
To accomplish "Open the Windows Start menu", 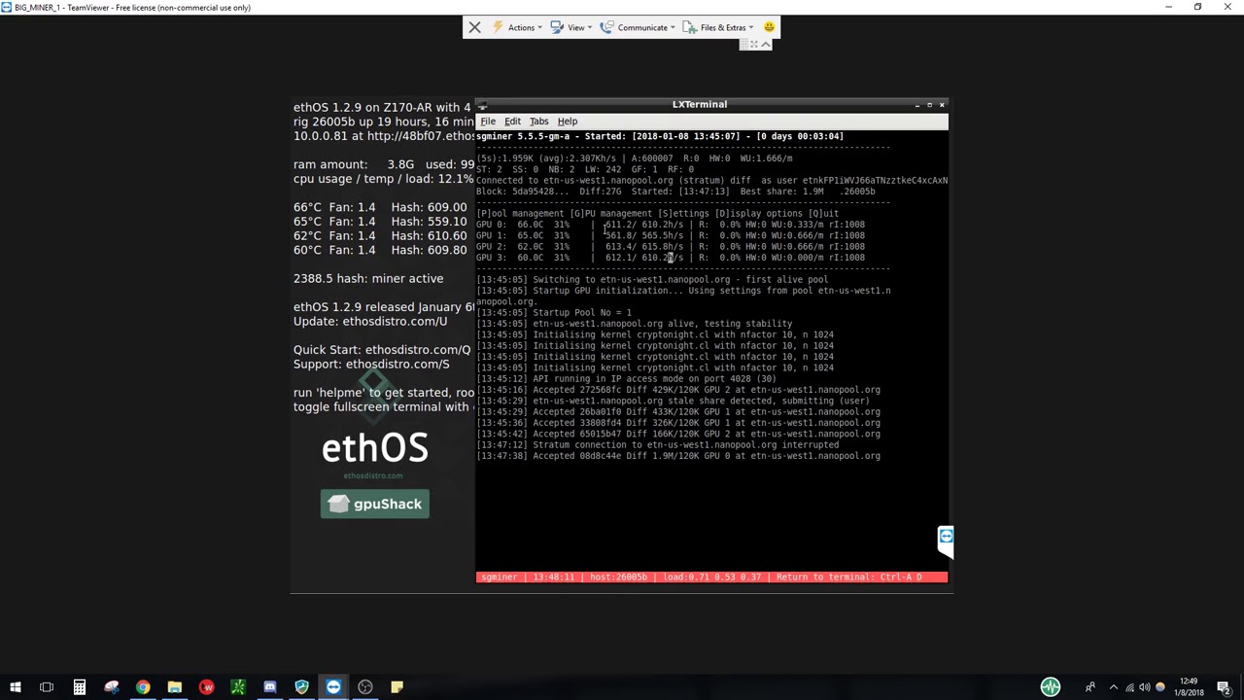I will (16, 687).
